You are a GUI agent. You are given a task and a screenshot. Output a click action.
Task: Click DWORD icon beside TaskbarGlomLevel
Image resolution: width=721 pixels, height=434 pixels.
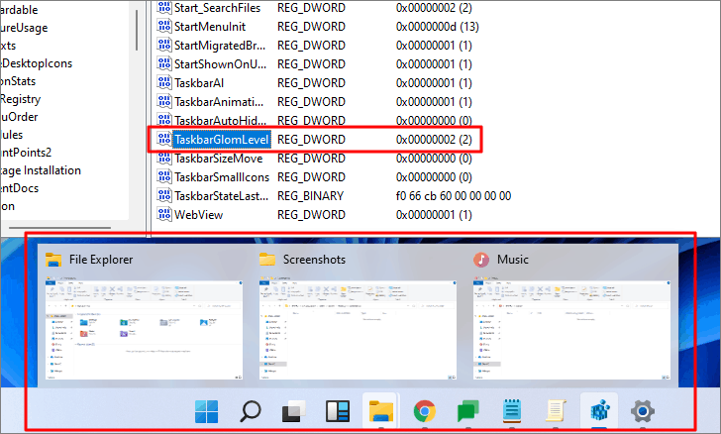point(164,139)
